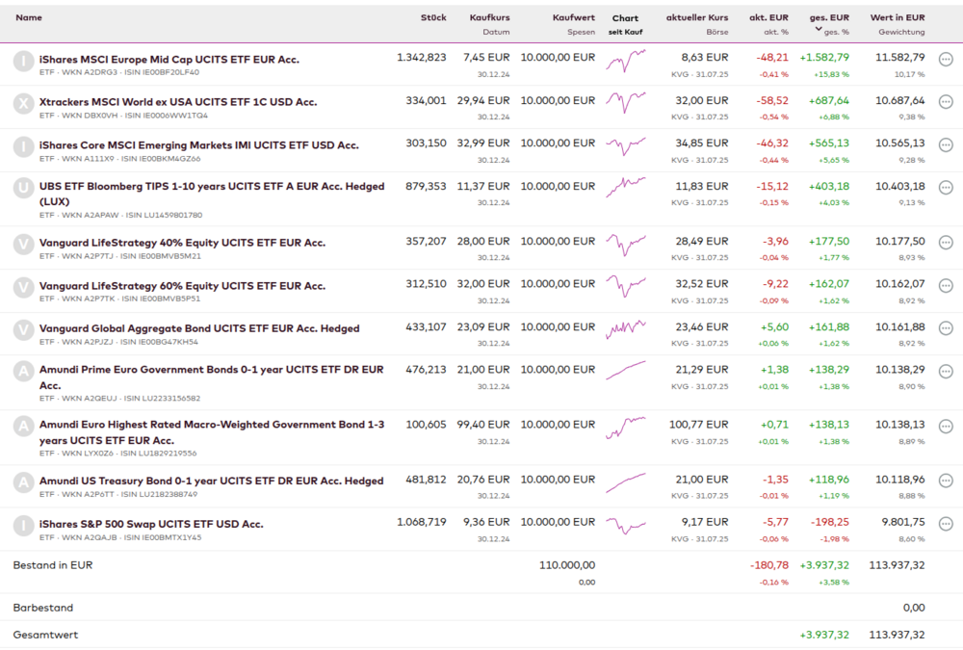Click the mini chart for Amundi US Treasury Bond
963x650 pixels.
pyautogui.click(x=625, y=481)
